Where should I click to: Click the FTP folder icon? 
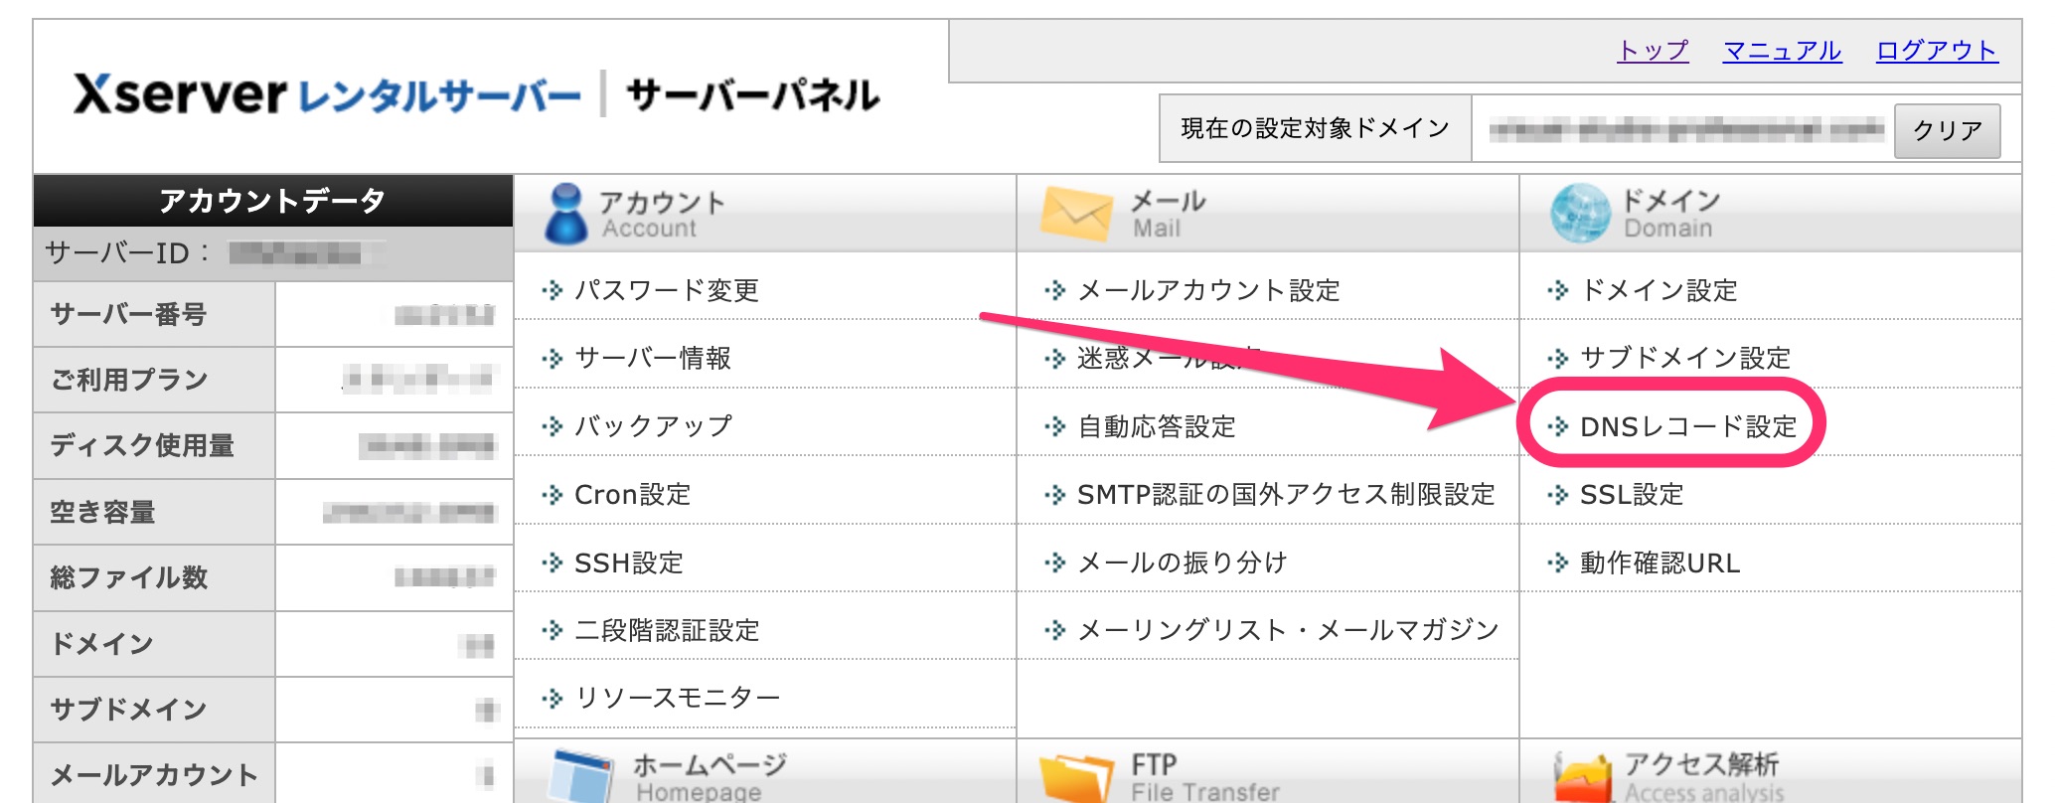pos(1076,778)
